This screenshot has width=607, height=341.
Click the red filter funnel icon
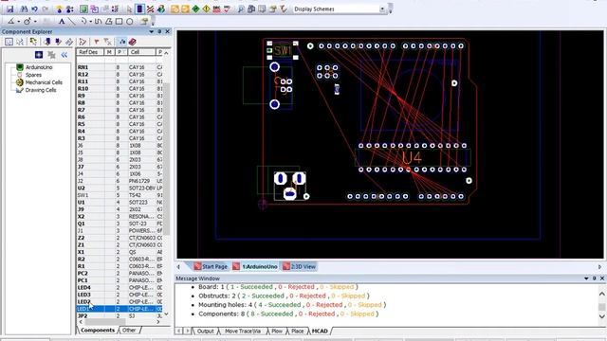97,42
